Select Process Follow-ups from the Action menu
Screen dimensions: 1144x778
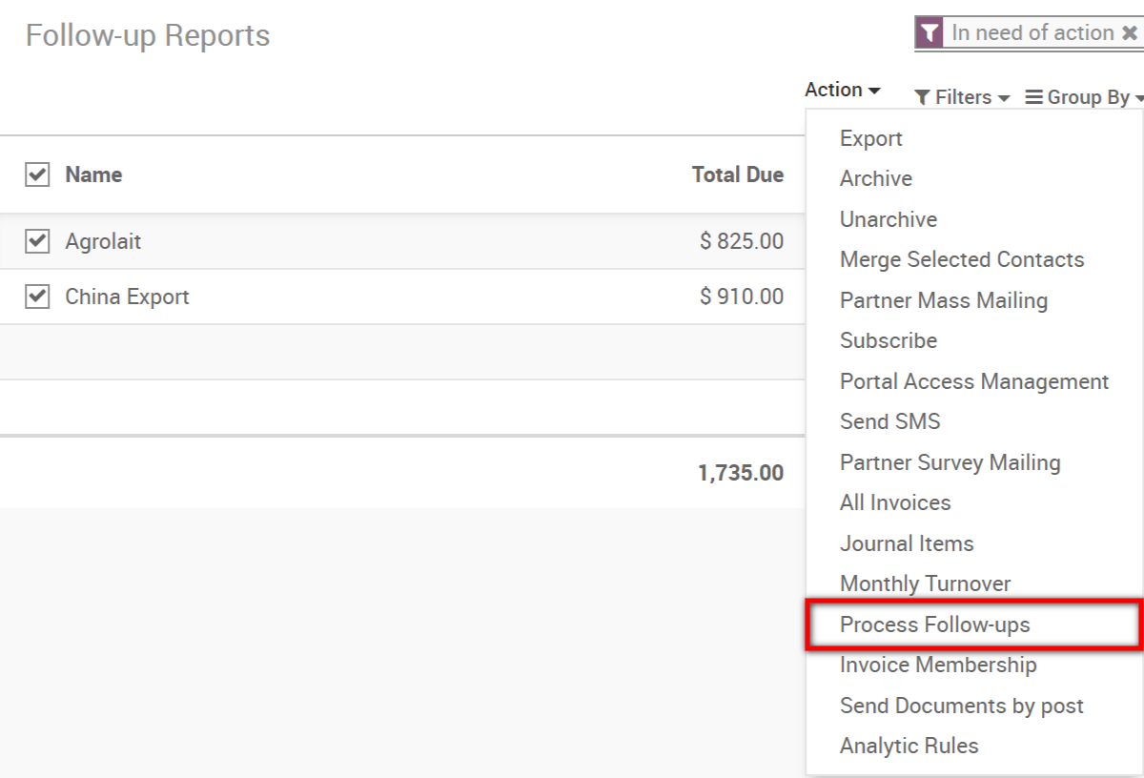coord(934,624)
